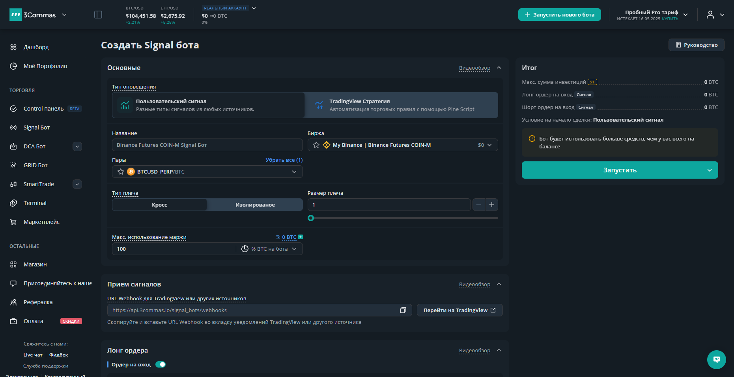Expand DCA Бот submenu chevron
Viewport: 734px width, 377px height.
(x=77, y=146)
